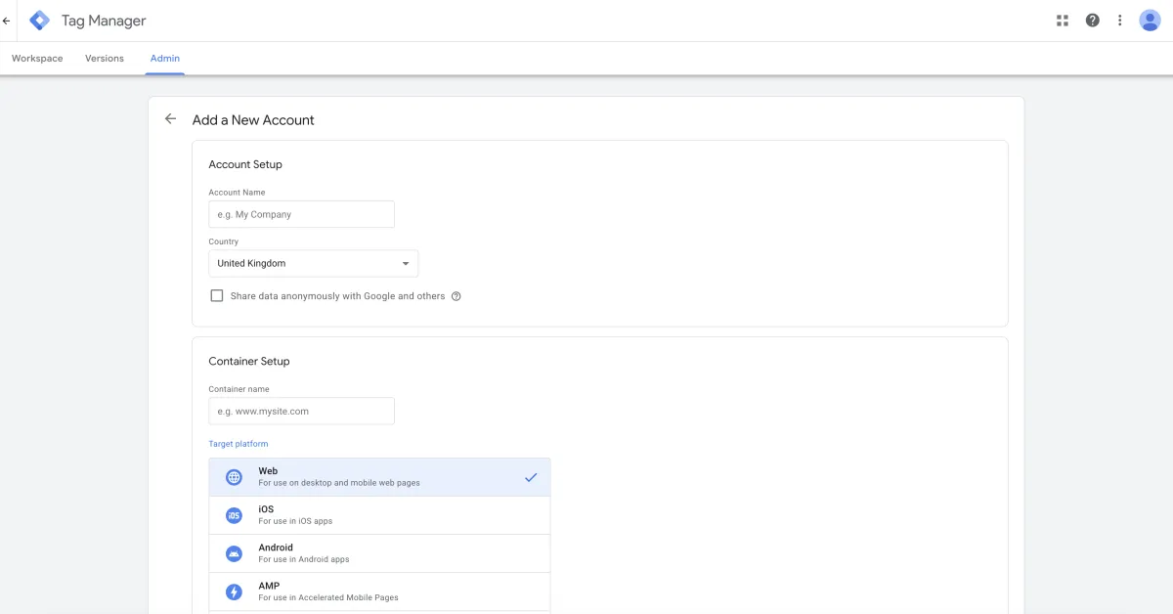Image resolution: width=1173 pixels, height=614 pixels.
Task: Click the Web selected checkmark
Action: point(531,477)
